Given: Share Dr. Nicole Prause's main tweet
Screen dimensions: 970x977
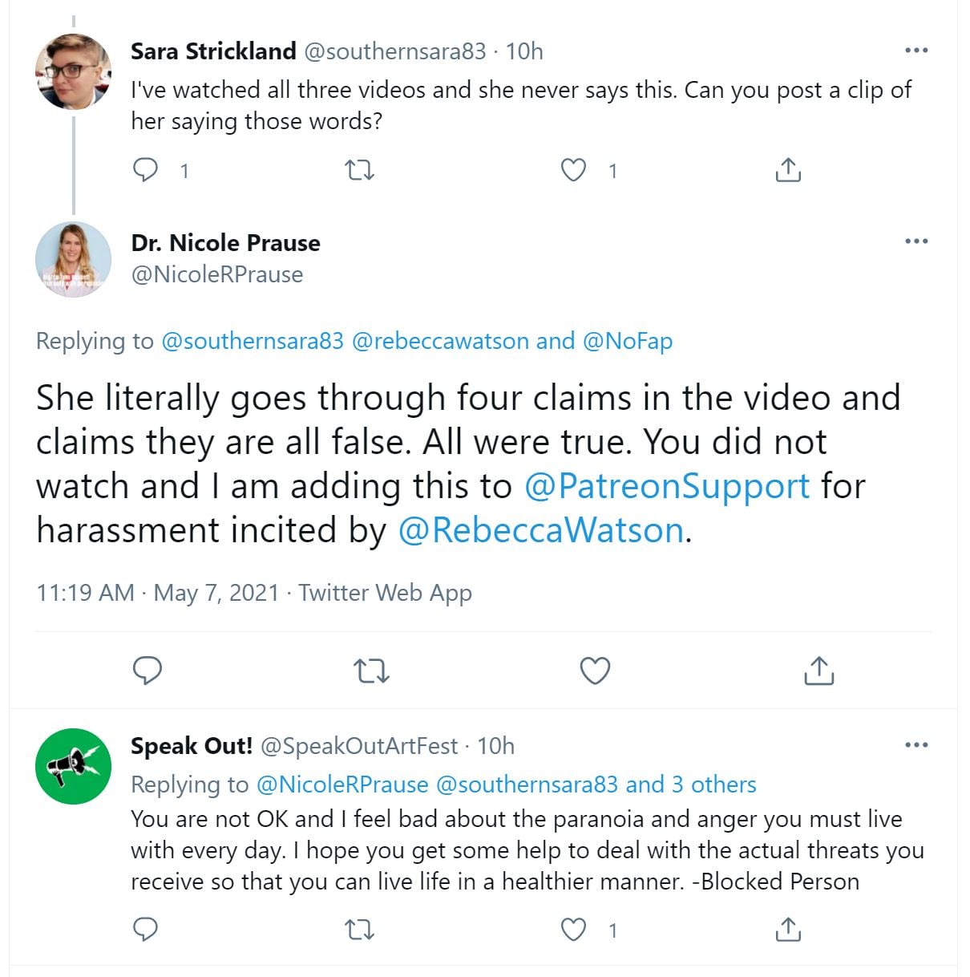Looking at the screenshot, I should pos(818,671).
